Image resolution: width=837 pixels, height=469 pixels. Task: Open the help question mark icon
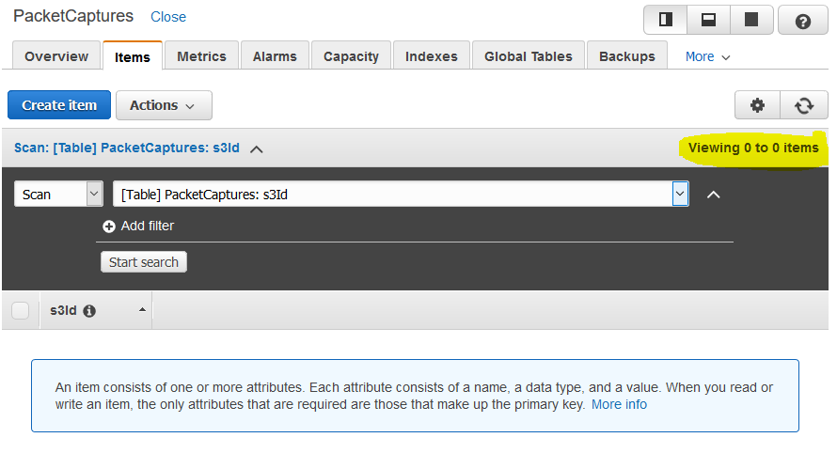(803, 21)
